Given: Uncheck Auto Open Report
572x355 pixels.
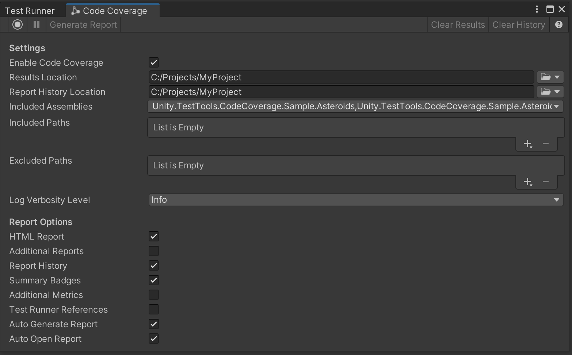Looking at the screenshot, I should click(x=153, y=339).
